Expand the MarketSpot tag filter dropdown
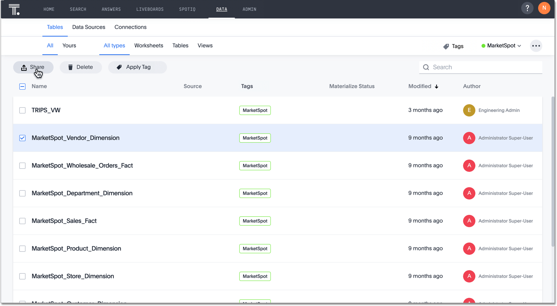557x306 pixels. coord(501,46)
